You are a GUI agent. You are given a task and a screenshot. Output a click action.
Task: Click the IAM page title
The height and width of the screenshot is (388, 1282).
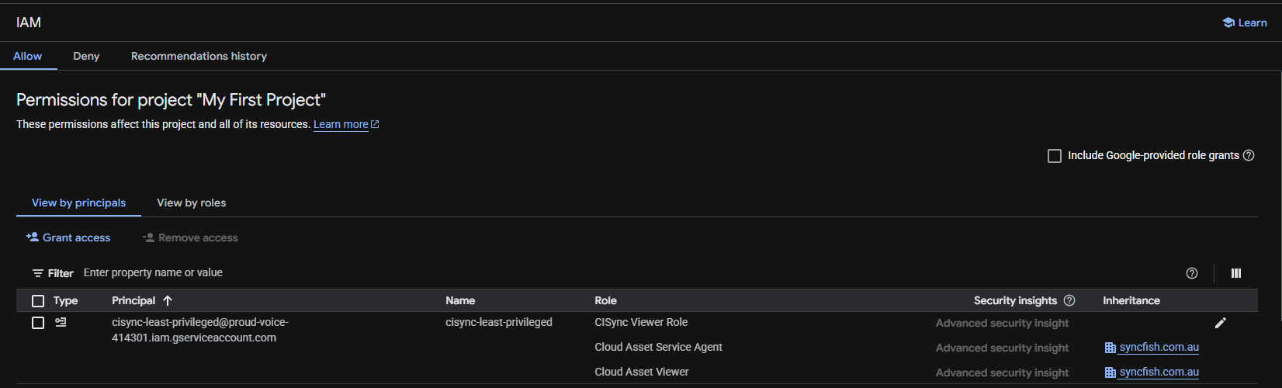pos(29,23)
